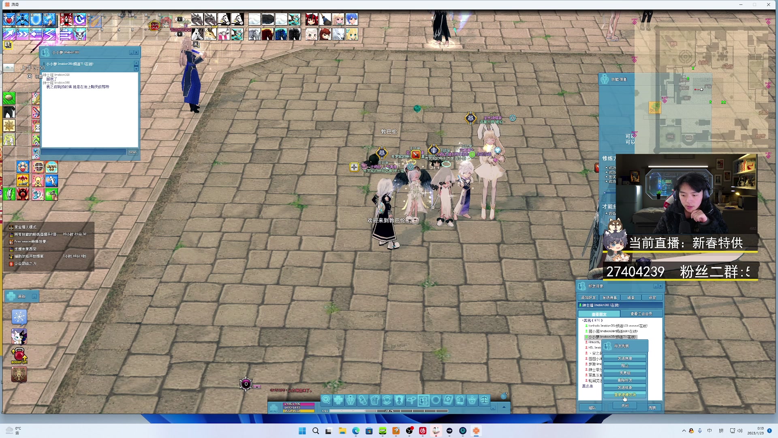
Task: Switch to 查看工会会员 tab
Action: 641,314
